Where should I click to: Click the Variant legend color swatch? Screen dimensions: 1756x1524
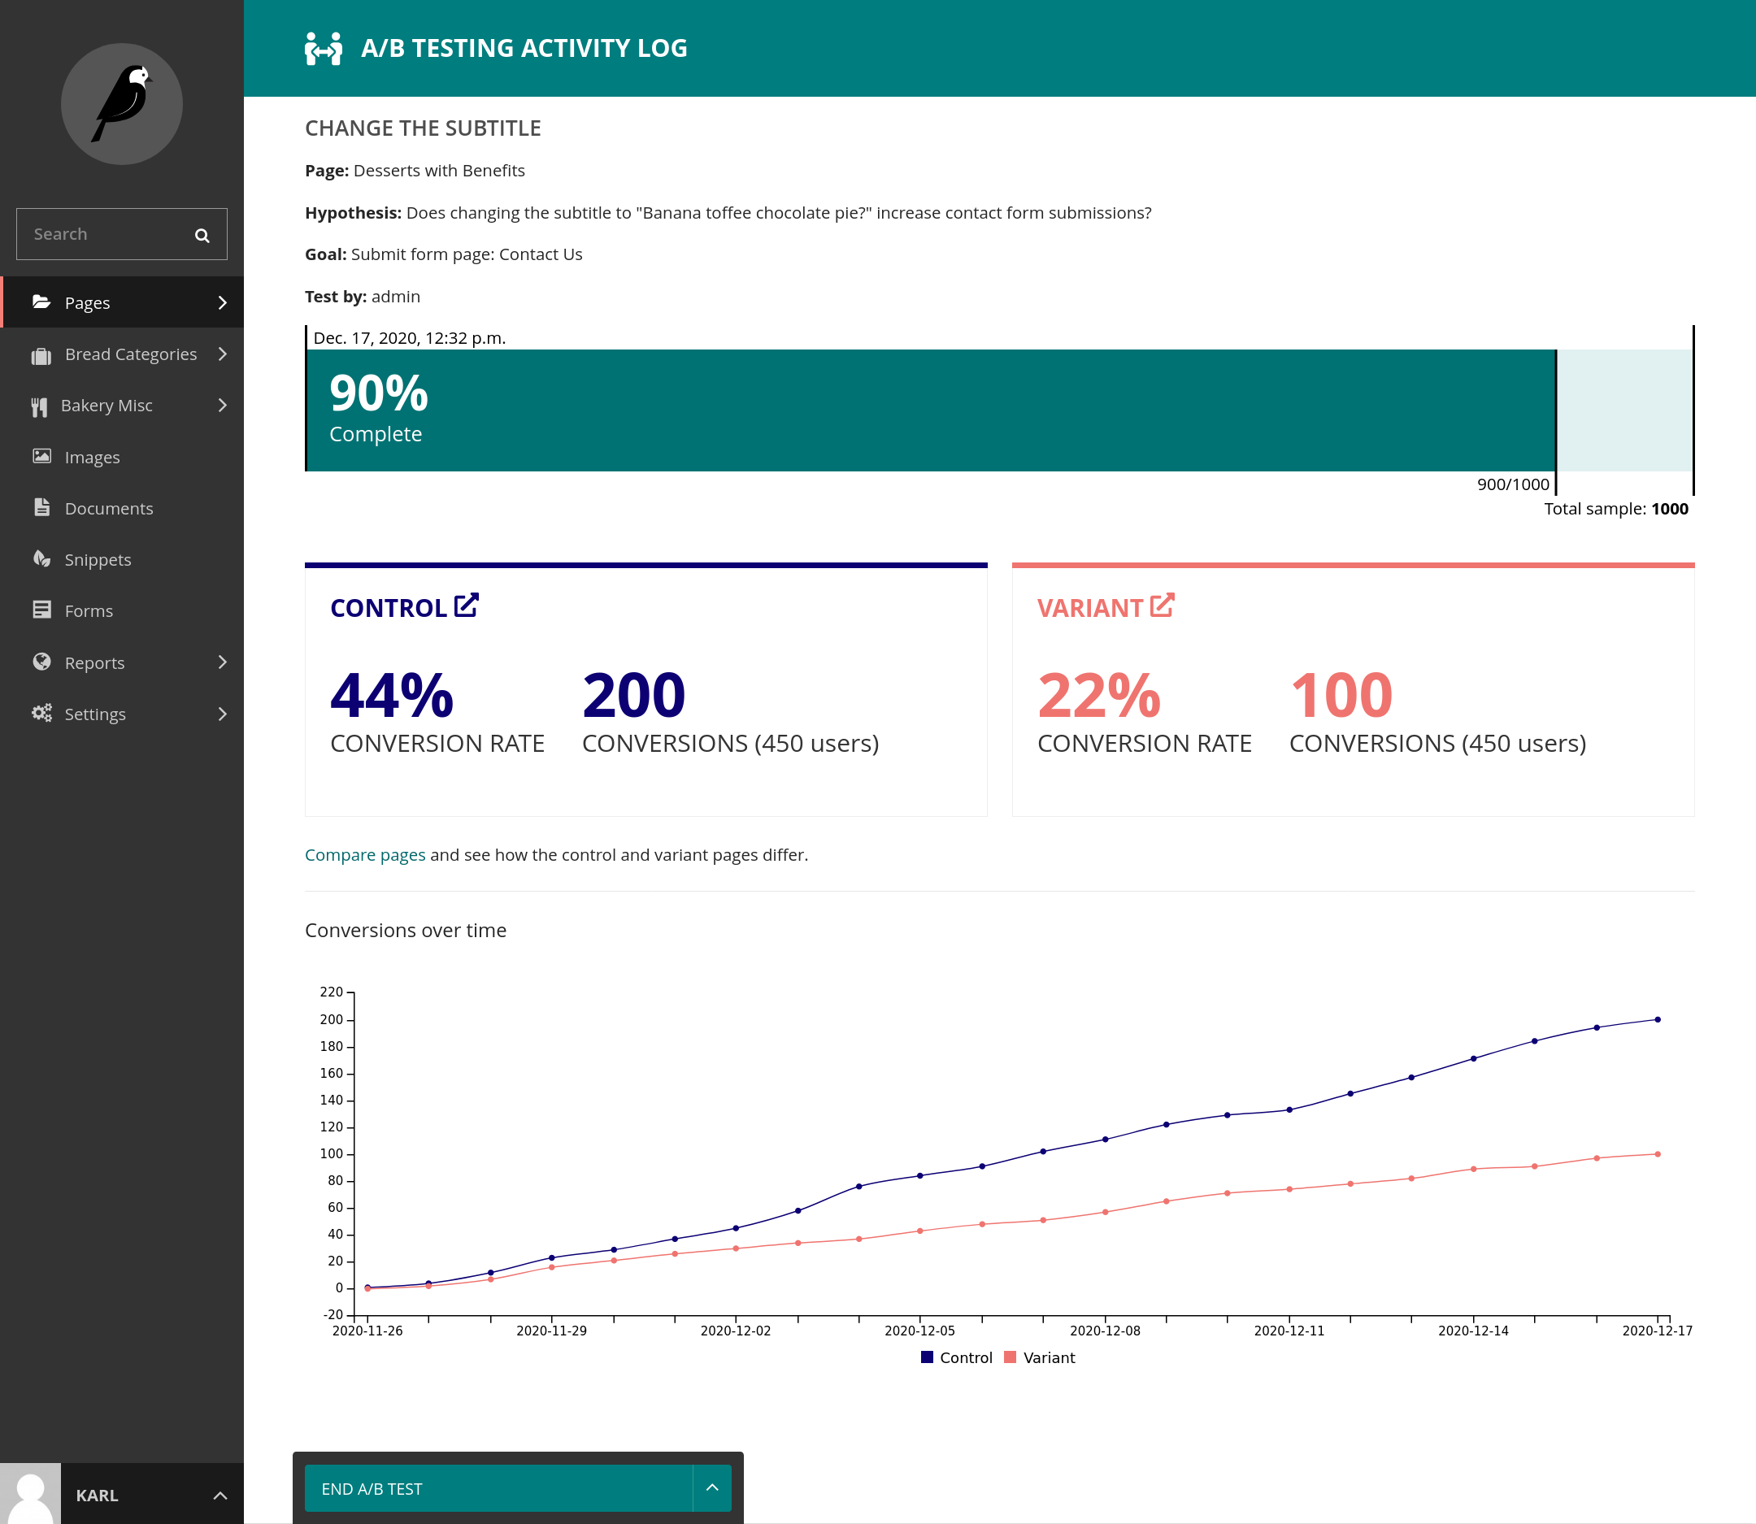1010,1357
